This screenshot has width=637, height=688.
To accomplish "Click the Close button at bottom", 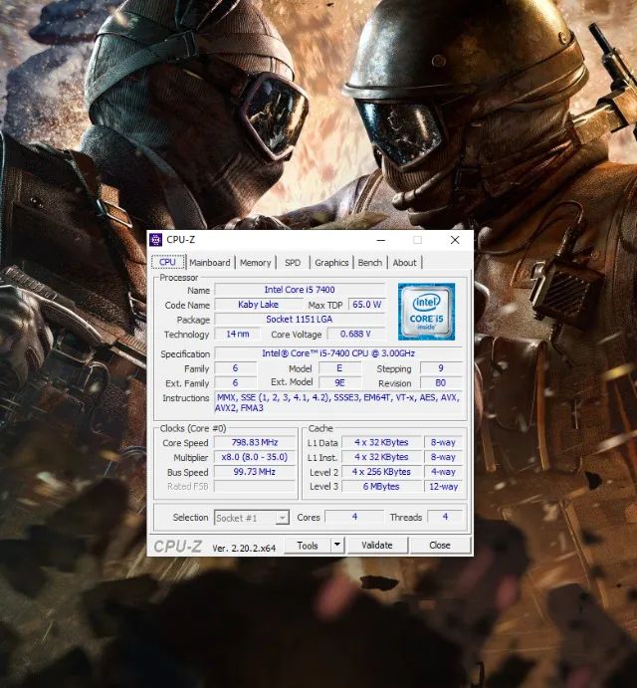I will (x=440, y=545).
